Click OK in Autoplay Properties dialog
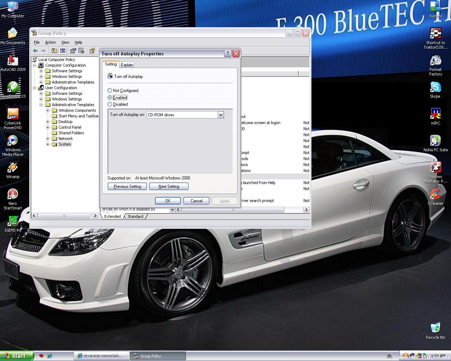 coord(168,201)
